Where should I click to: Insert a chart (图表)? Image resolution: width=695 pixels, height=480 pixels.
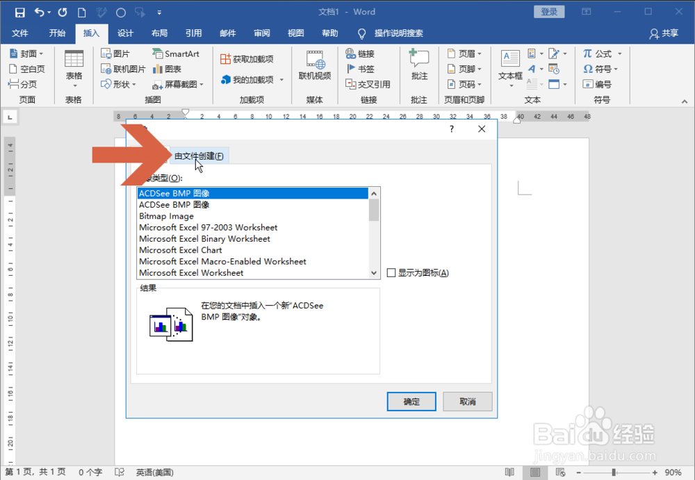coord(167,69)
